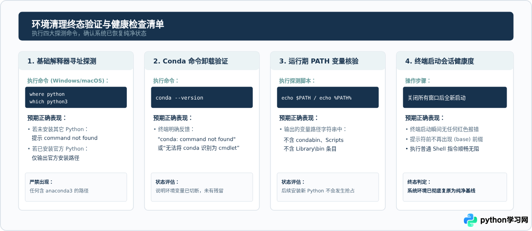Click text 不含 Library\bin 条目

(x=310, y=148)
